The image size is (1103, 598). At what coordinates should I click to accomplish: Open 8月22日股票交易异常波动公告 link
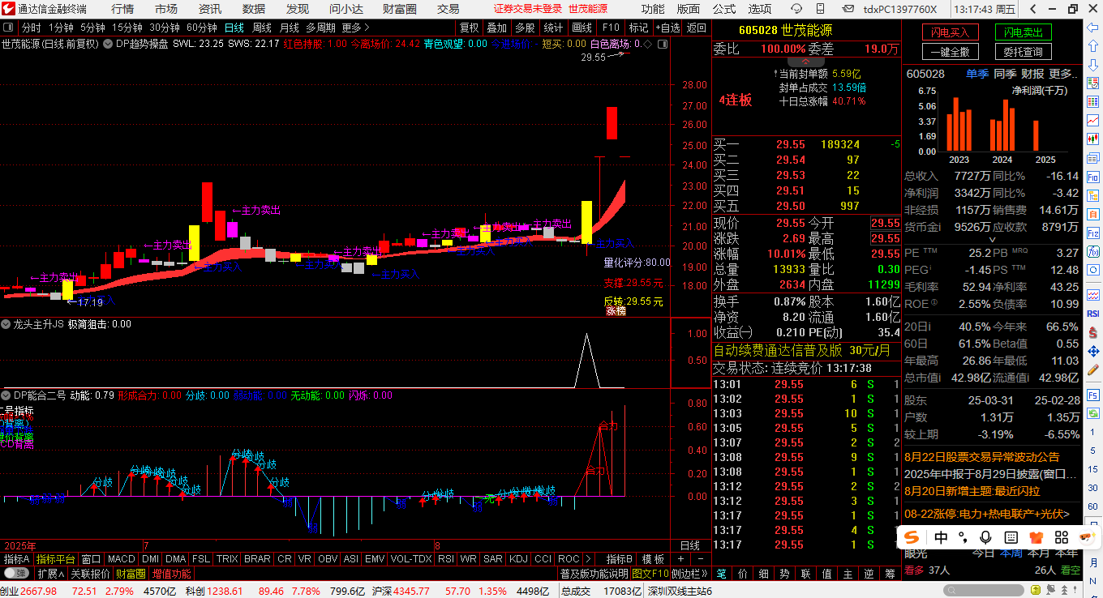tap(981, 457)
